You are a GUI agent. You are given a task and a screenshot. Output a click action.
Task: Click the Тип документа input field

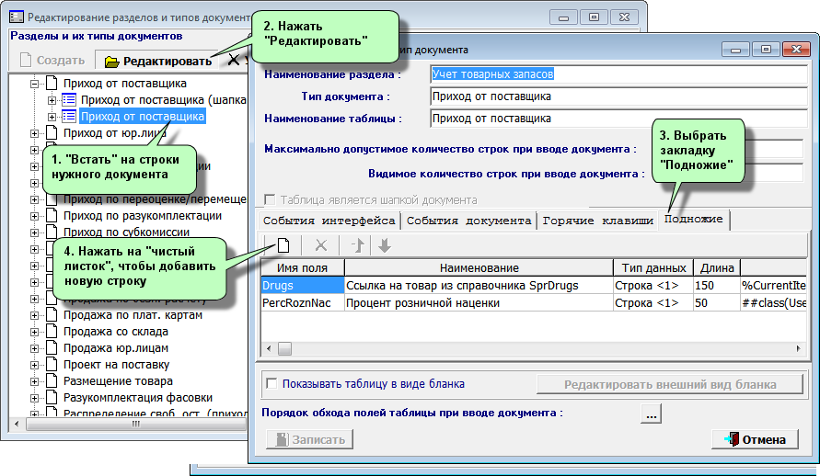pos(618,96)
